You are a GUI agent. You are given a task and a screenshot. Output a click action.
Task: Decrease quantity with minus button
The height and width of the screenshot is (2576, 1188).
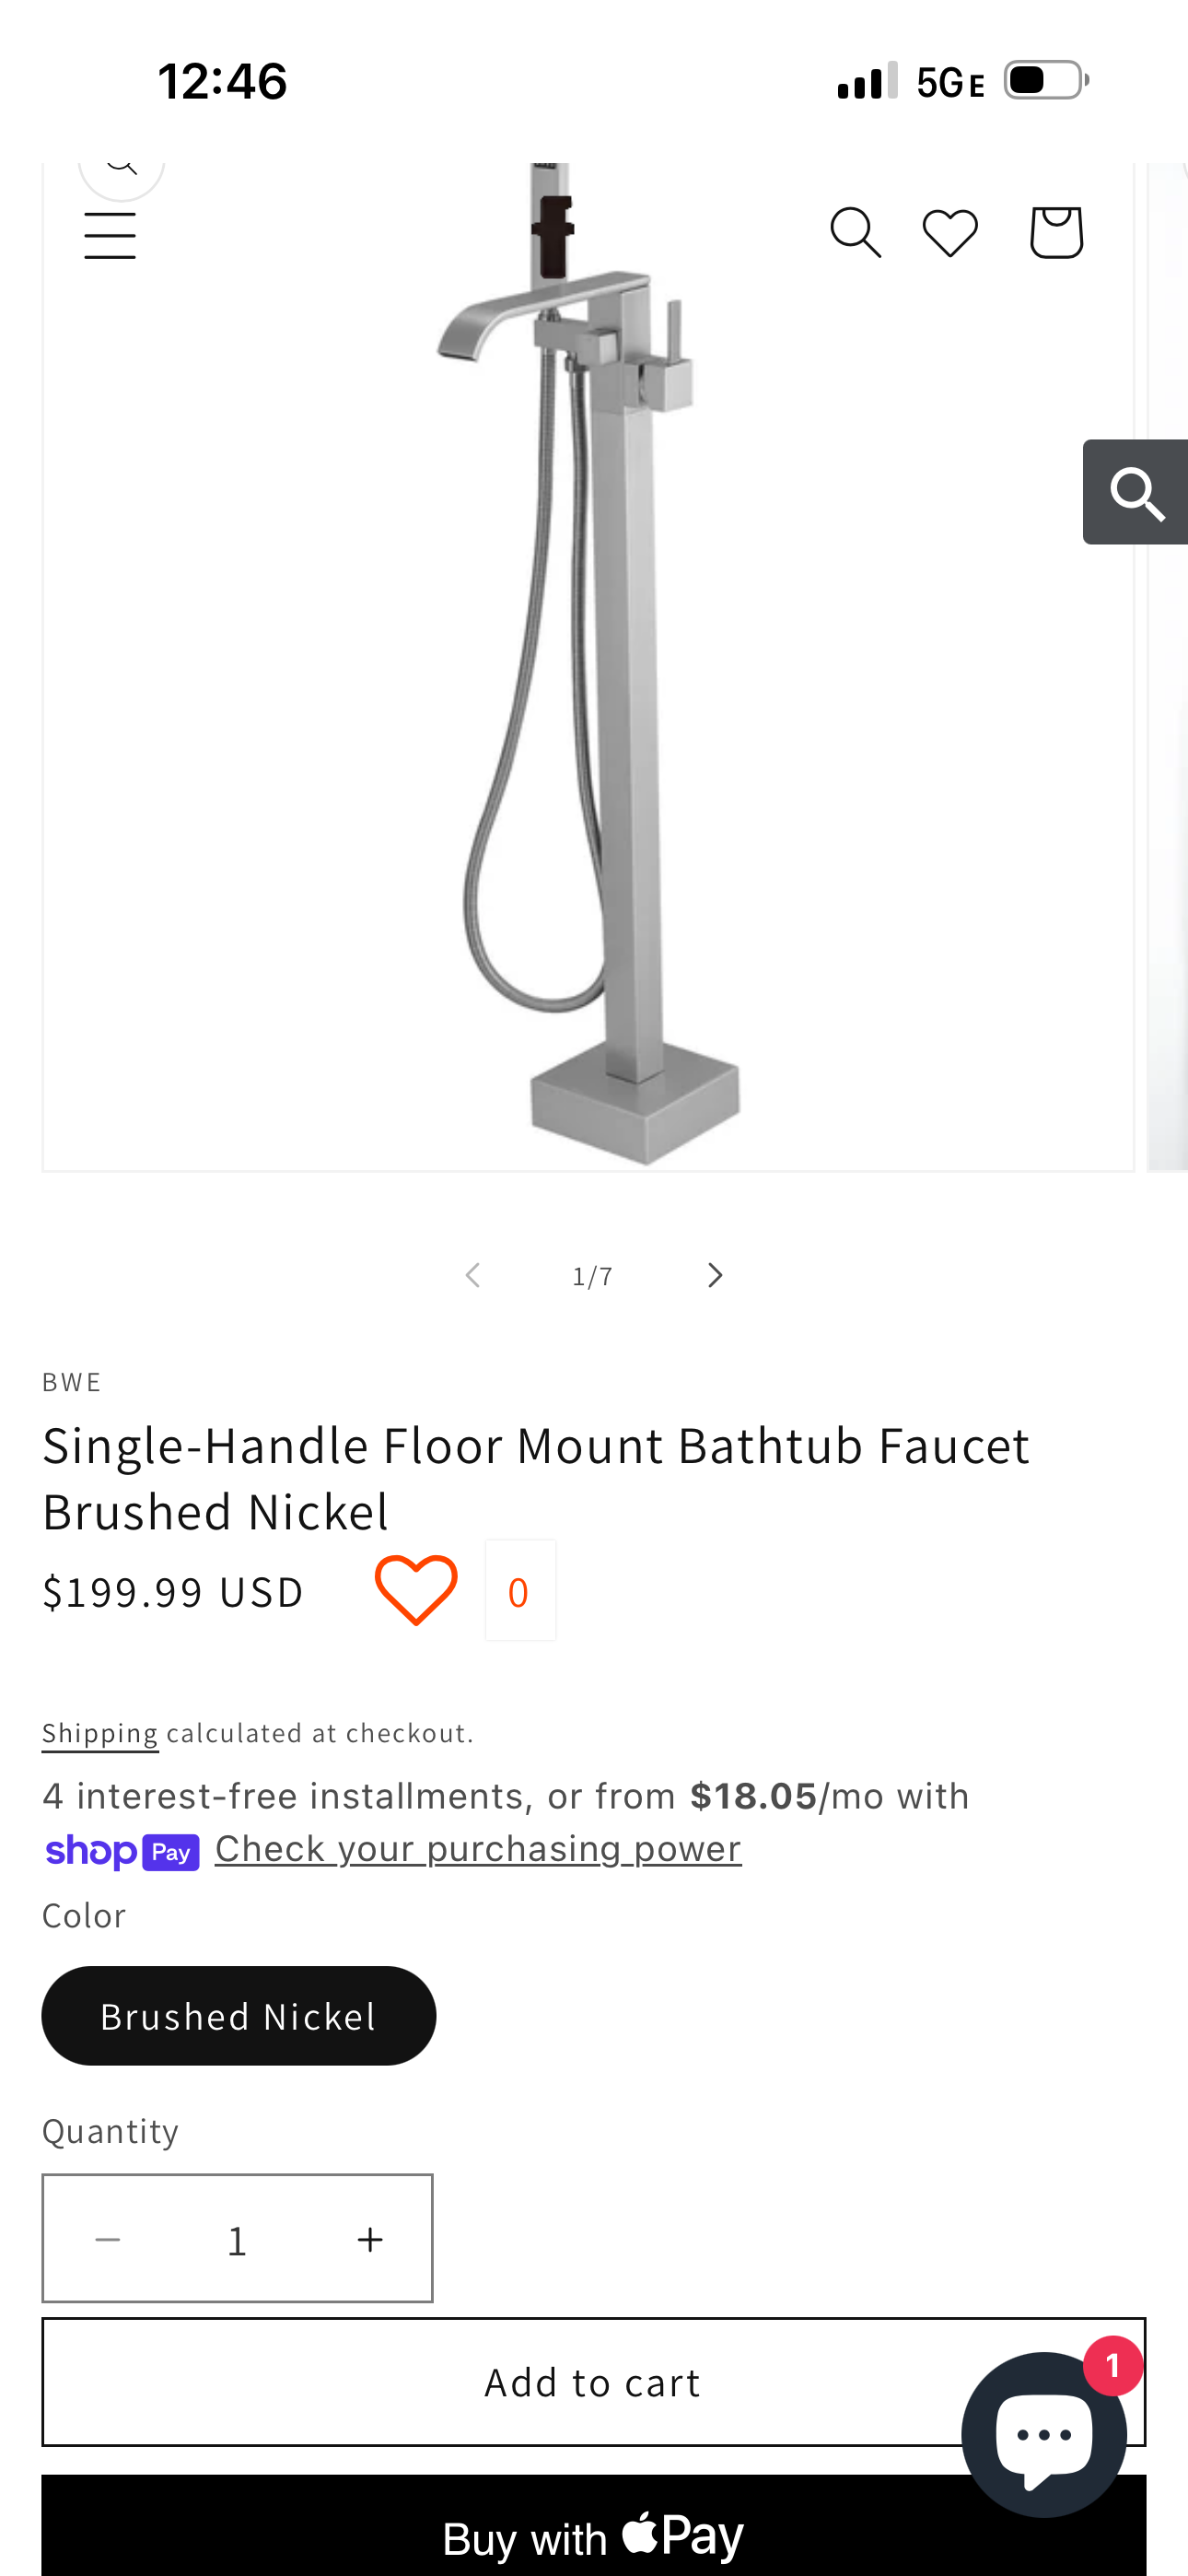coord(107,2239)
